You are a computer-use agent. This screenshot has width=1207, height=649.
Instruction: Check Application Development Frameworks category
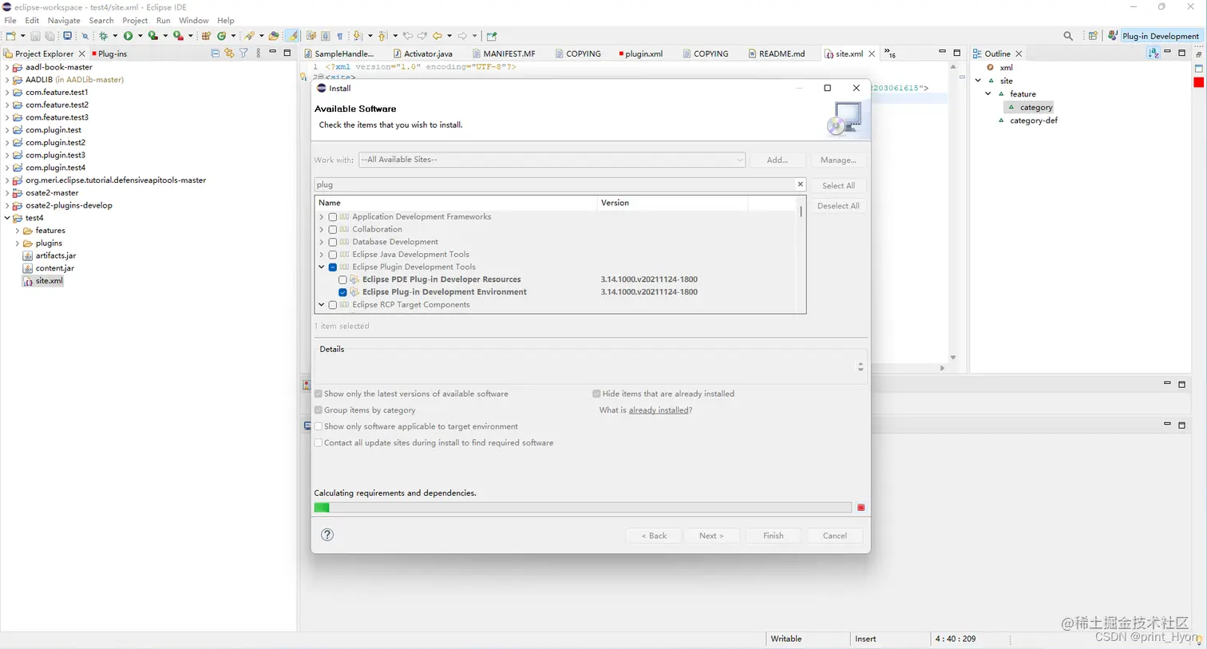point(333,217)
